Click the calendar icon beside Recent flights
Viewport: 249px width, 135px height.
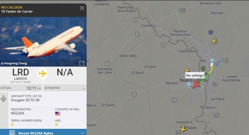pyautogui.click(x=12, y=133)
